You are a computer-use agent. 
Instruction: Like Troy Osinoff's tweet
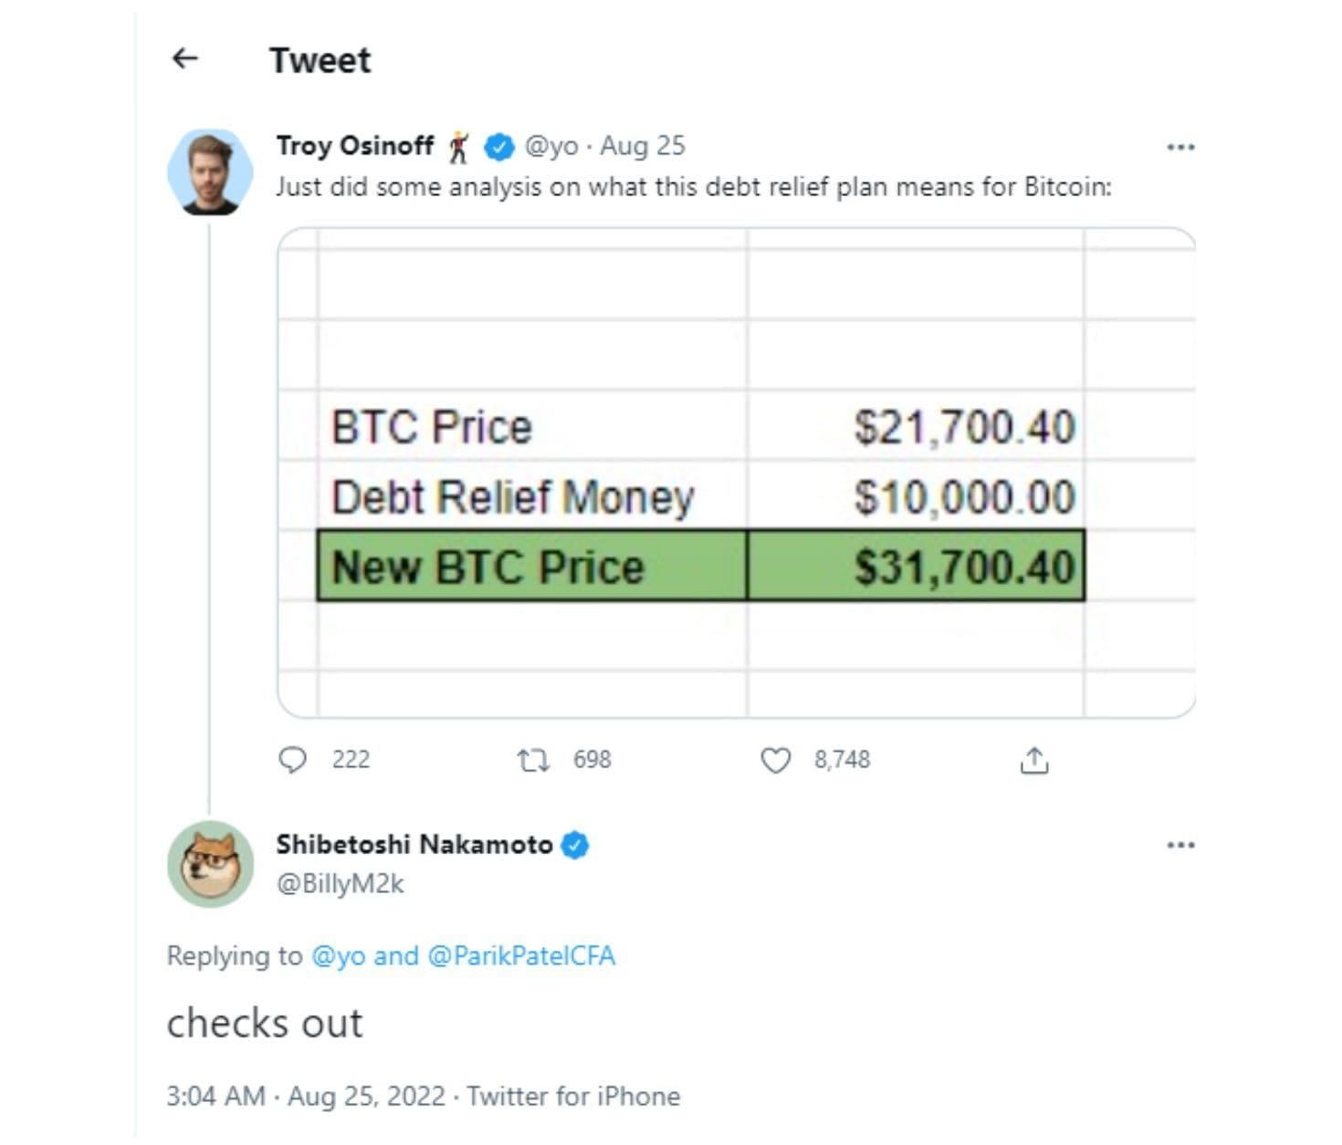(777, 759)
